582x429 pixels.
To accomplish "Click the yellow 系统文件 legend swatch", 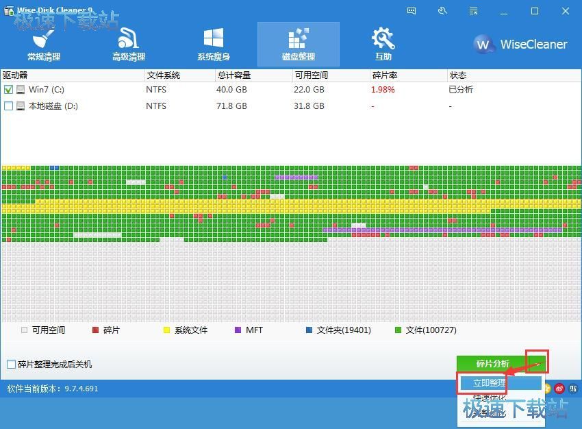I will (166, 330).
